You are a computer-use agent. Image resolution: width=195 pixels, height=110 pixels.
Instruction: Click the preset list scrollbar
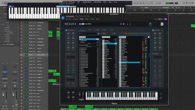149,55
